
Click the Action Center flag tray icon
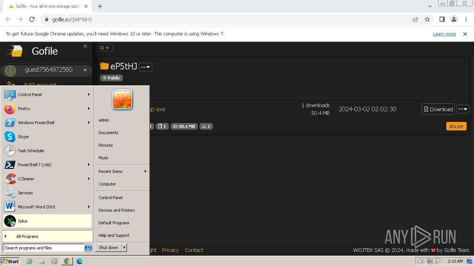pos(439,261)
